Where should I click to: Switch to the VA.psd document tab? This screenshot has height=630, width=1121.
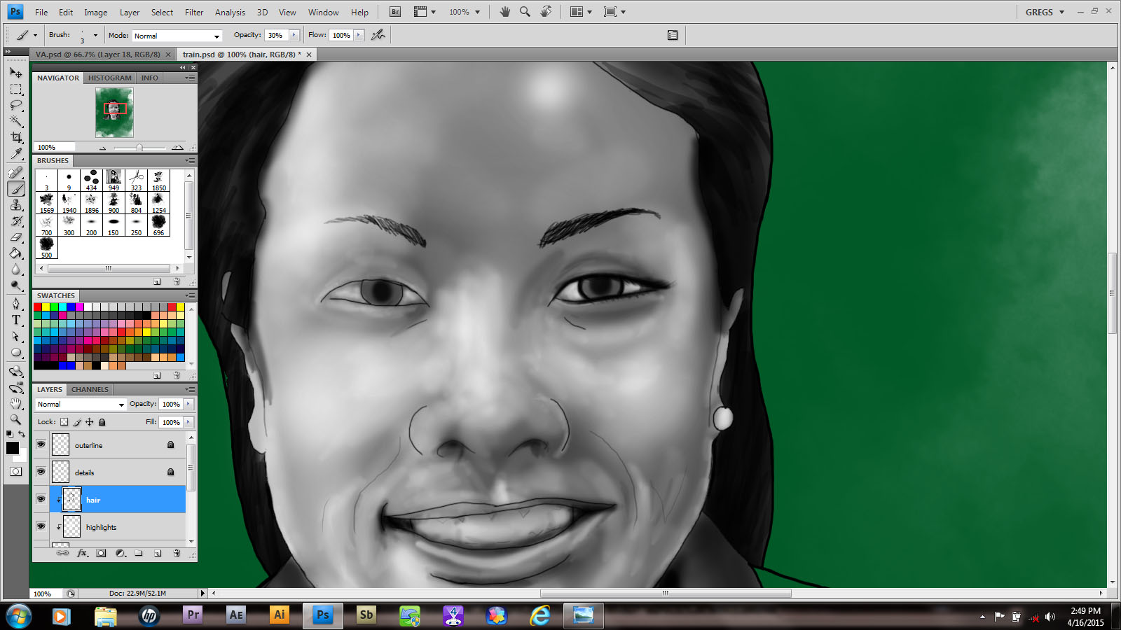tap(97, 55)
